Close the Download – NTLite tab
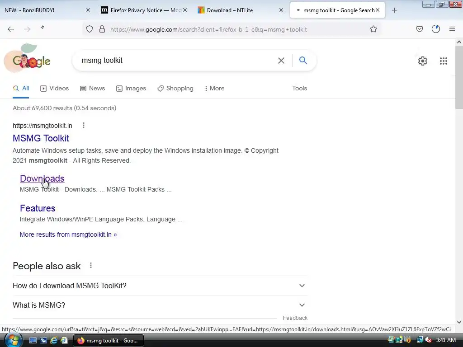Viewport: 463px width, 347px height. pyautogui.click(x=281, y=10)
